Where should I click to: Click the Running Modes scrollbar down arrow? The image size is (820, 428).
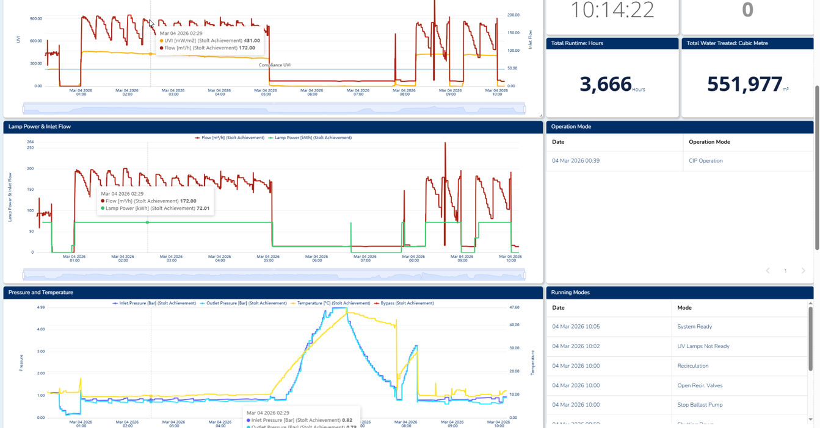click(x=810, y=419)
